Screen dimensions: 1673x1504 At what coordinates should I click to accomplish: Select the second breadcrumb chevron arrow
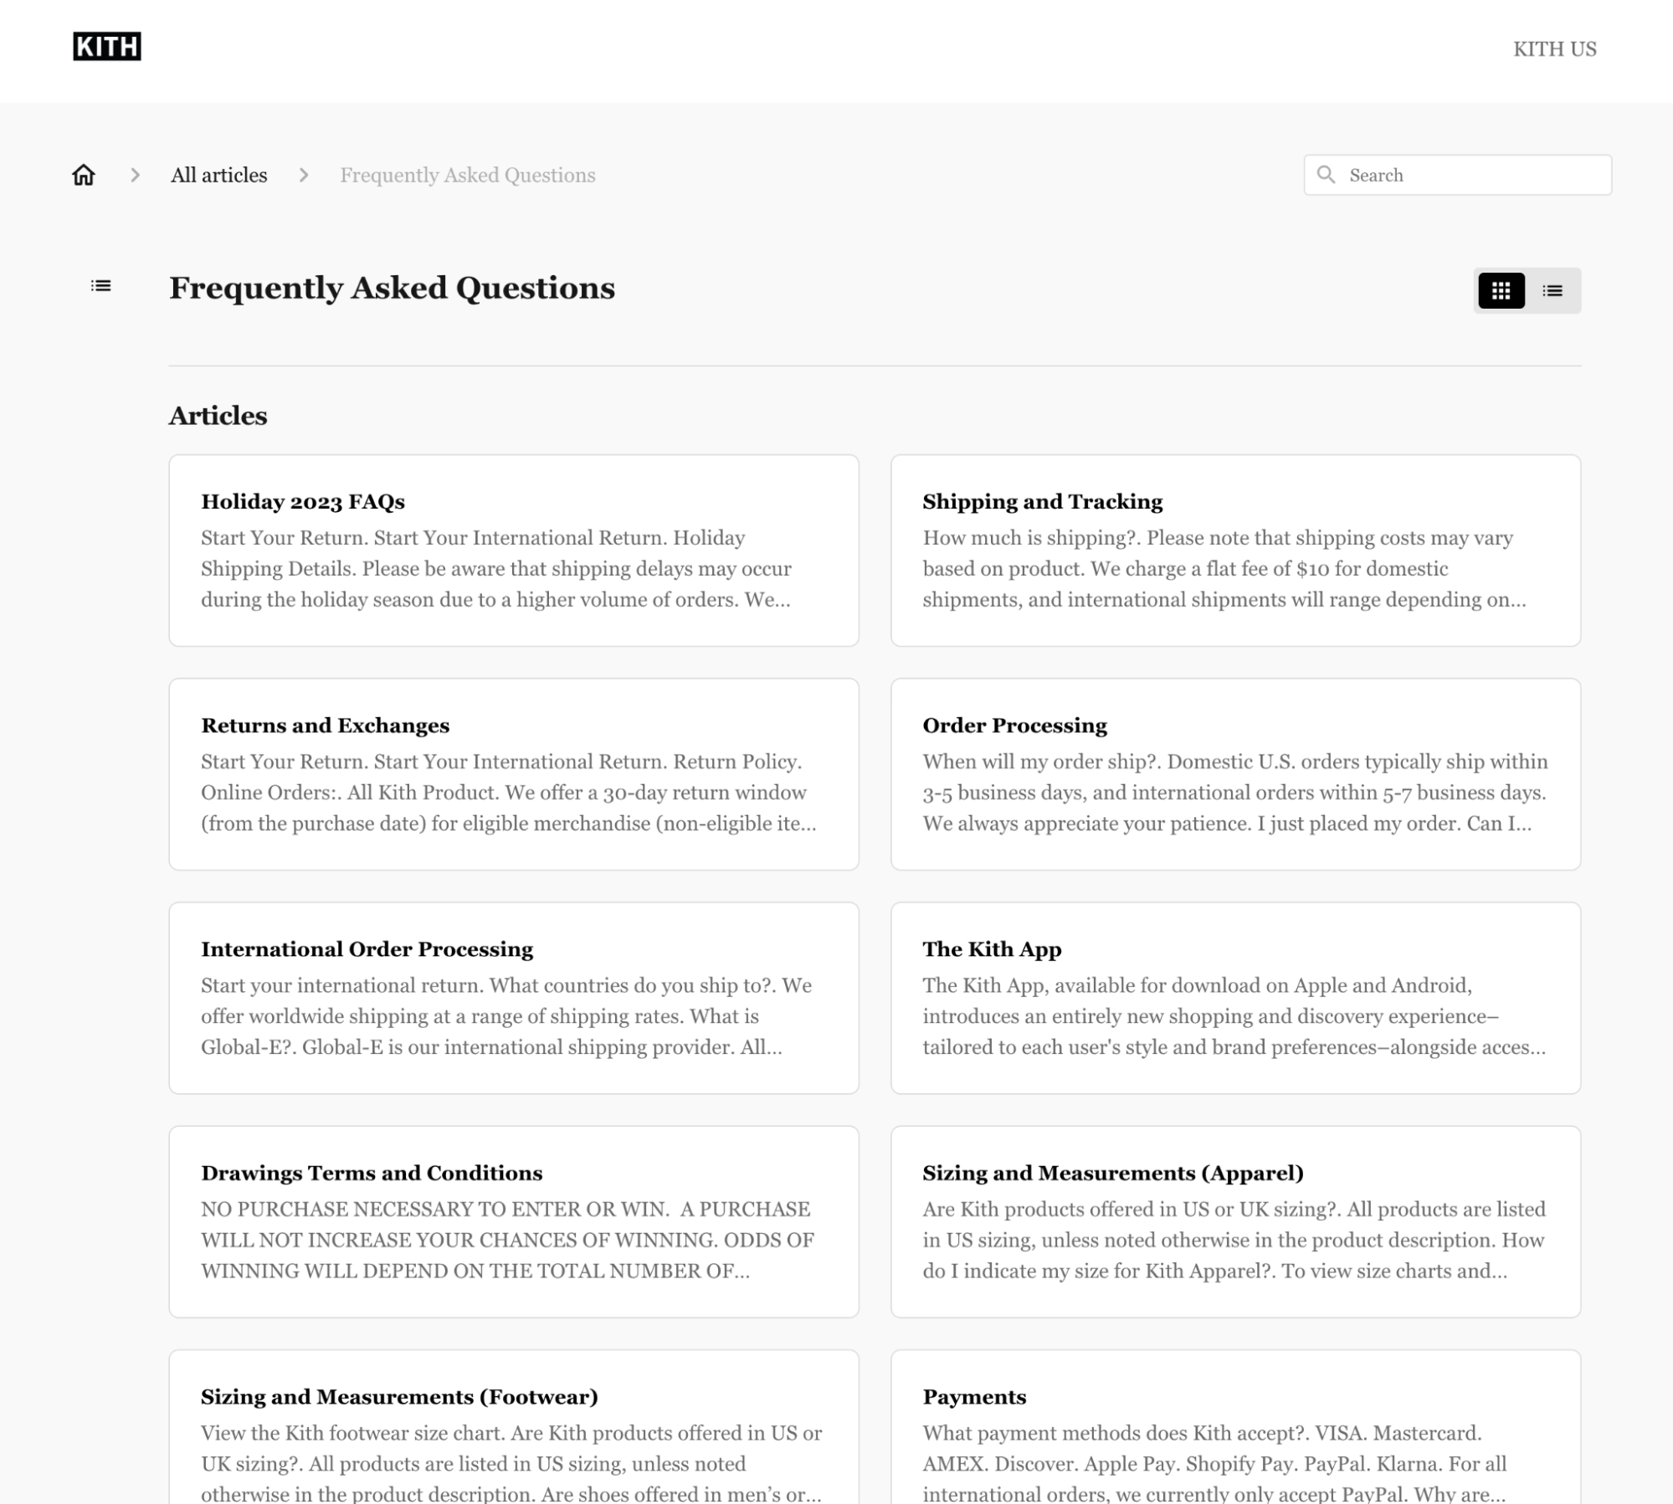coord(304,176)
